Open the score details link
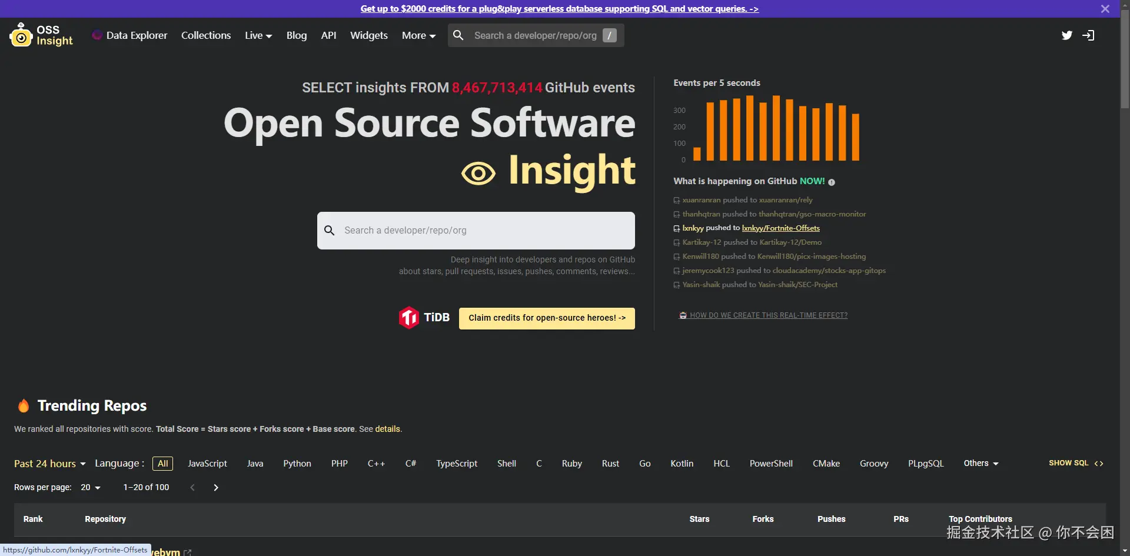This screenshot has height=556, width=1130. 387,429
